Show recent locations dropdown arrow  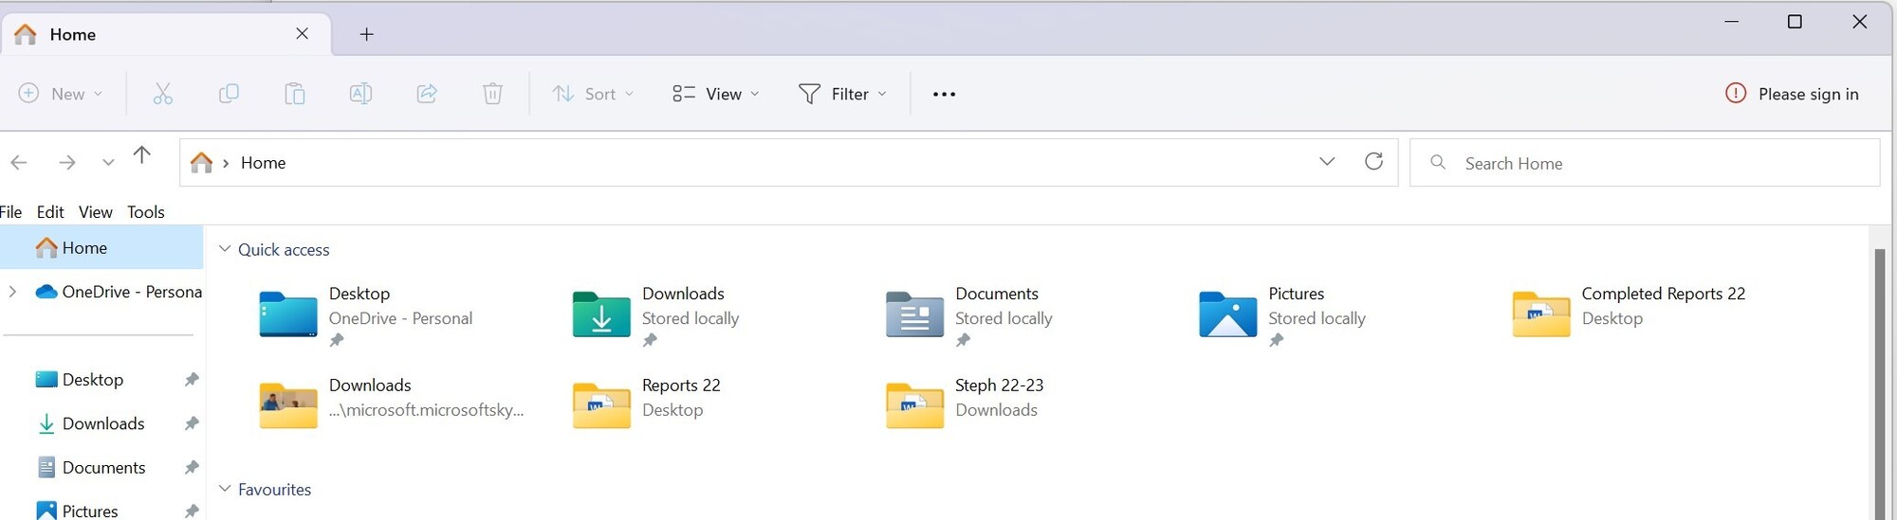click(x=108, y=163)
